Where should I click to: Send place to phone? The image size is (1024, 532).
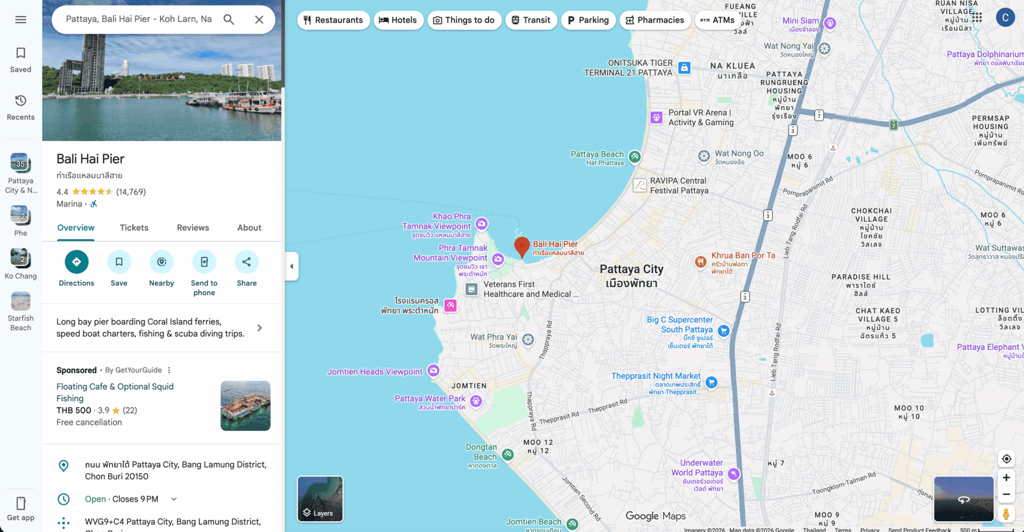click(x=204, y=273)
